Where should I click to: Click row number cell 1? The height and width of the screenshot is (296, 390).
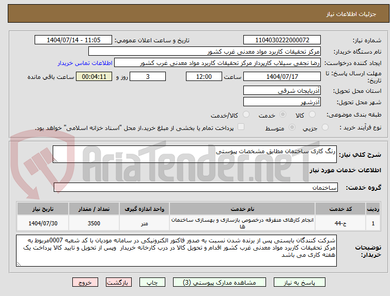(373, 223)
